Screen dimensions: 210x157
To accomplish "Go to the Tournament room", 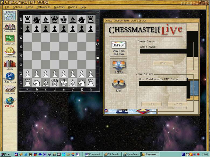I will pos(10,52).
